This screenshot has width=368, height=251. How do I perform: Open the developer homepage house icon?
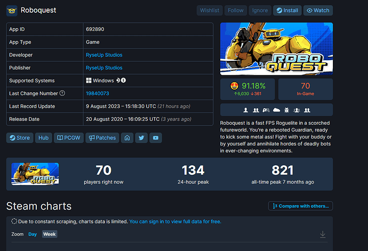click(x=127, y=137)
